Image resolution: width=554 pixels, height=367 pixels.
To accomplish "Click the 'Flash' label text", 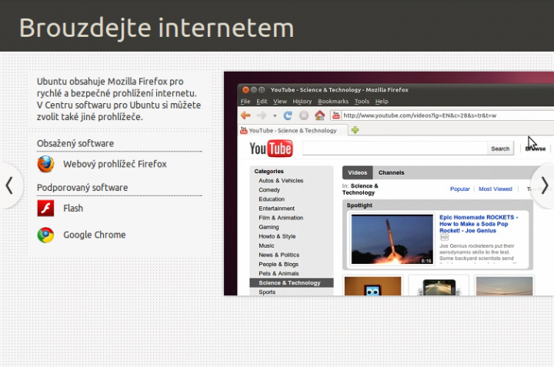I will (x=73, y=209).
